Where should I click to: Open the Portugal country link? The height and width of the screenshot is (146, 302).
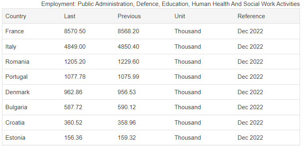16,77
